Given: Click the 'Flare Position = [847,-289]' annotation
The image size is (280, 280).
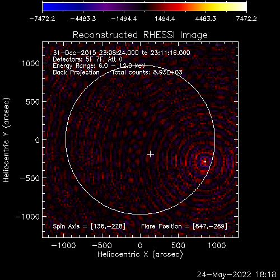Looking at the screenshot, I should [x=184, y=226].
